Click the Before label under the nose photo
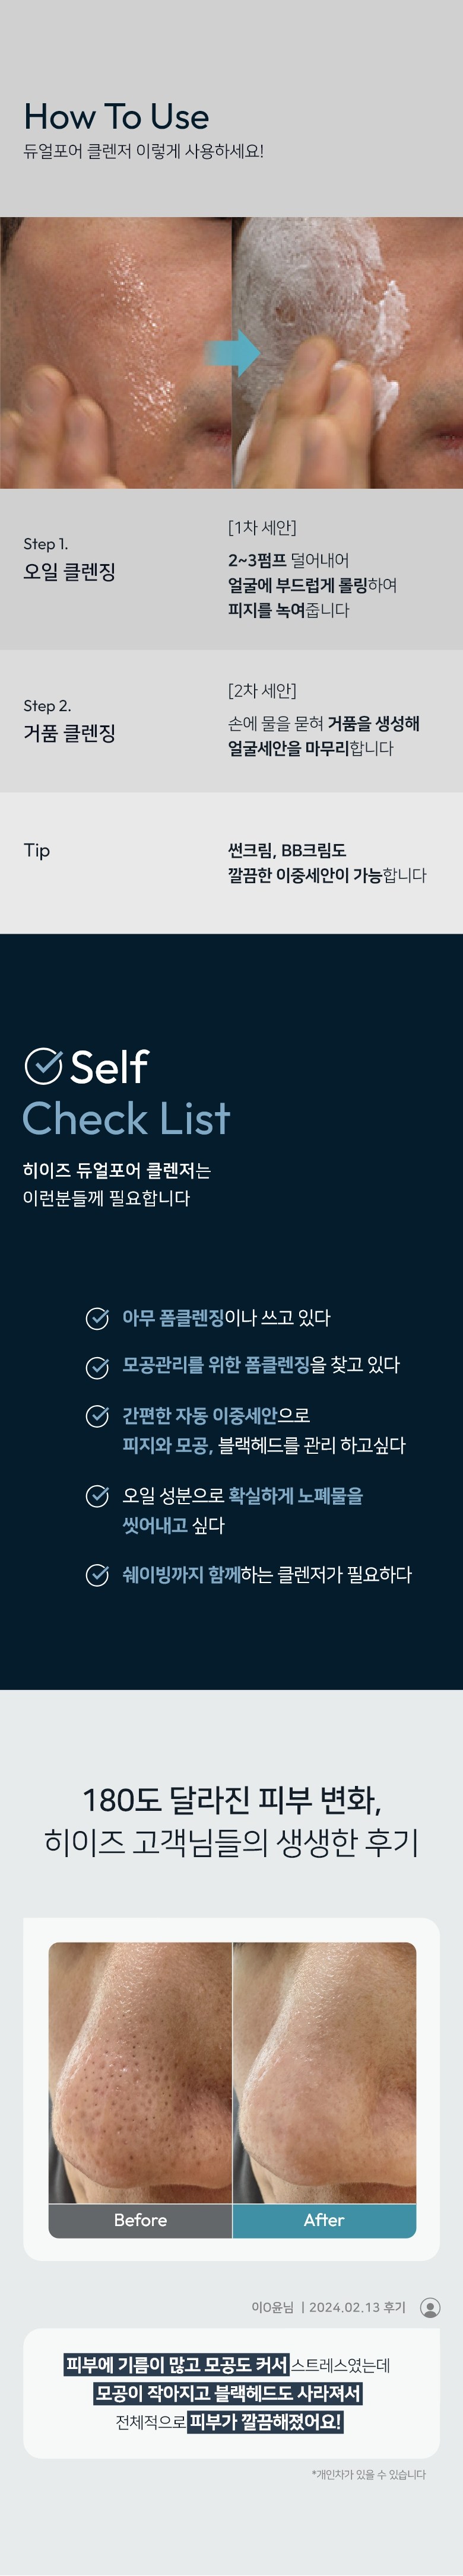 coord(140,2220)
